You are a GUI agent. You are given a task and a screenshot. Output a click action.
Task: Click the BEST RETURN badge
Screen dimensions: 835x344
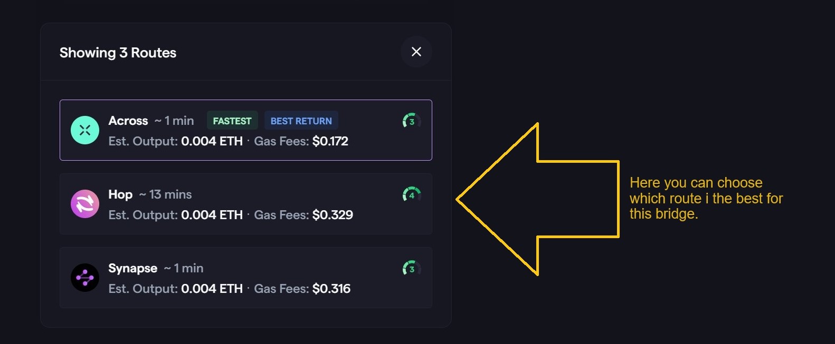[301, 121]
